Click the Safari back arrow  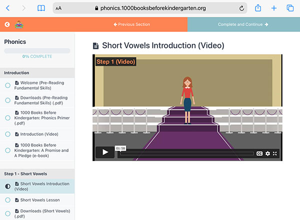click(x=8, y=8)
